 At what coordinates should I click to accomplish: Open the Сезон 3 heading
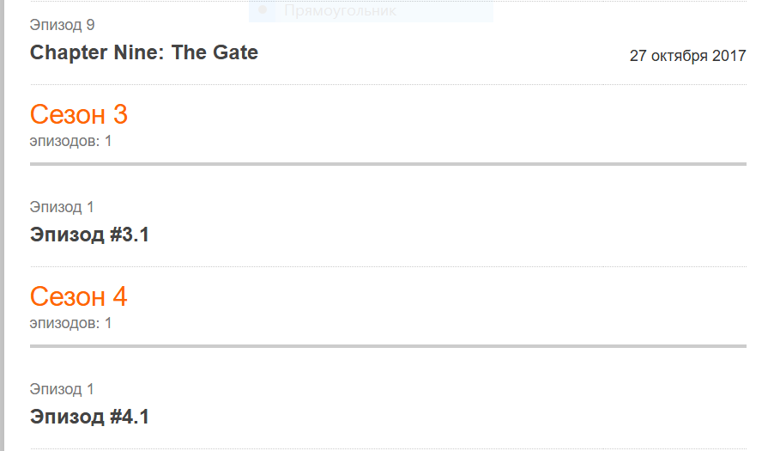pyautogui.click(x=79, y=114)
